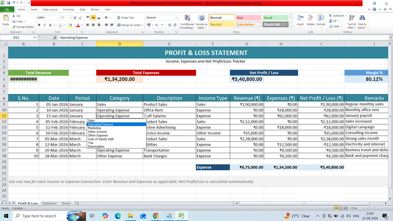
Task: Click the D11 cell validation dropdown arrow
Action: click(x=144, y=116)
